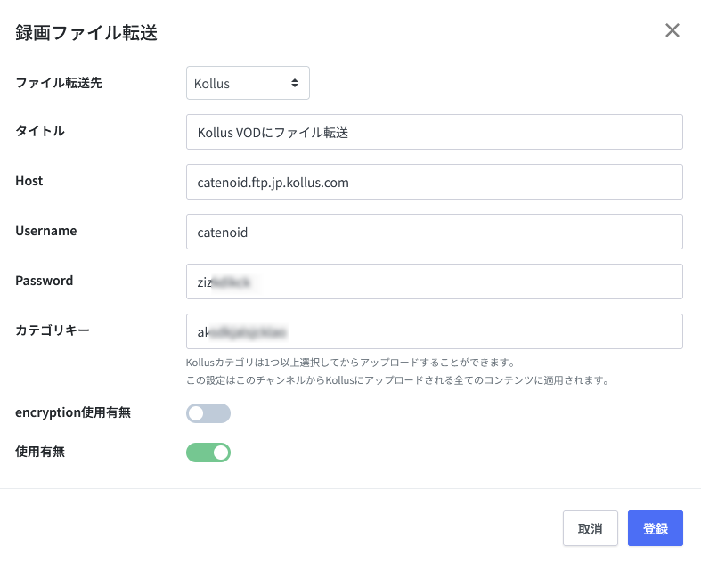This screenshot has height=563, width=701.
Task: Select the Username field containing catenoid
Action: [x=434, y=232]
